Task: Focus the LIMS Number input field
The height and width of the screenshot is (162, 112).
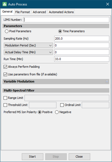Action: (66, 20)
